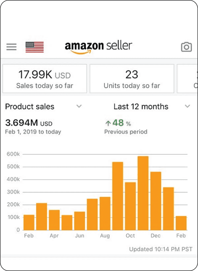
Task: Select the September sales bar
Action: click(118, 196)
